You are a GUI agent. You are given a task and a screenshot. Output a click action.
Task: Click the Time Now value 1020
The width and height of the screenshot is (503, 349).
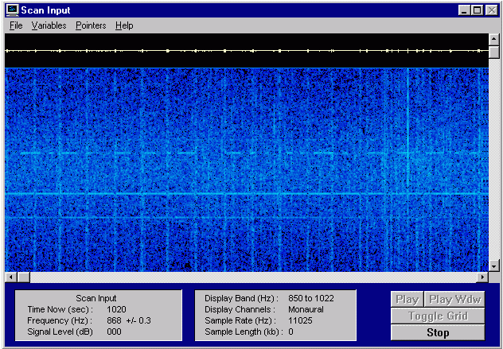coord(116,309)
